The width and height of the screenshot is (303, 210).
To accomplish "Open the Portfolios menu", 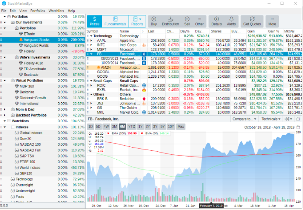I will (x=38, y=11).
